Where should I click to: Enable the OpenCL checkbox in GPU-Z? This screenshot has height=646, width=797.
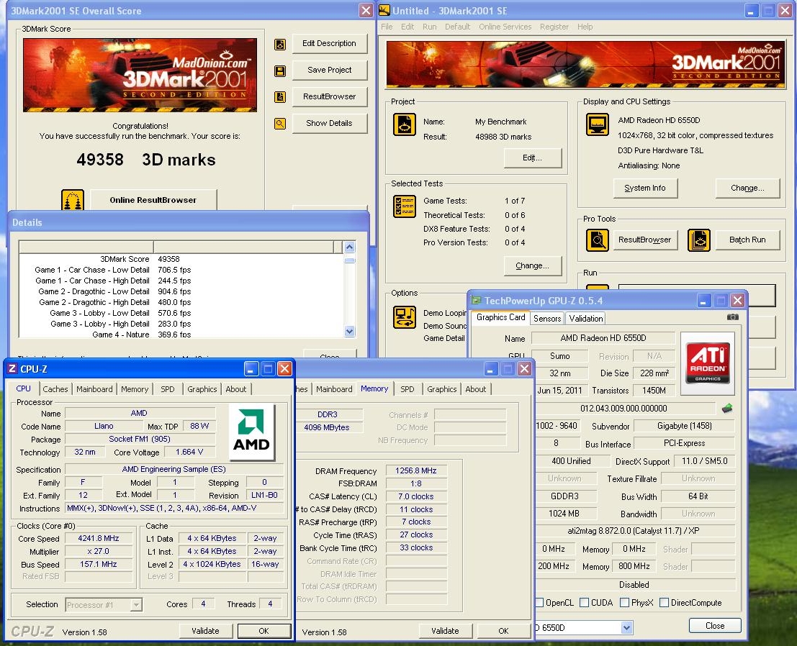tap(539, 603)
